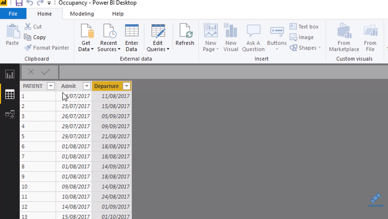Viewport: 388px width, 219px height.
Task: Open the Shapes dropdown
Action: pyautogui.click(x=306, y=48)
